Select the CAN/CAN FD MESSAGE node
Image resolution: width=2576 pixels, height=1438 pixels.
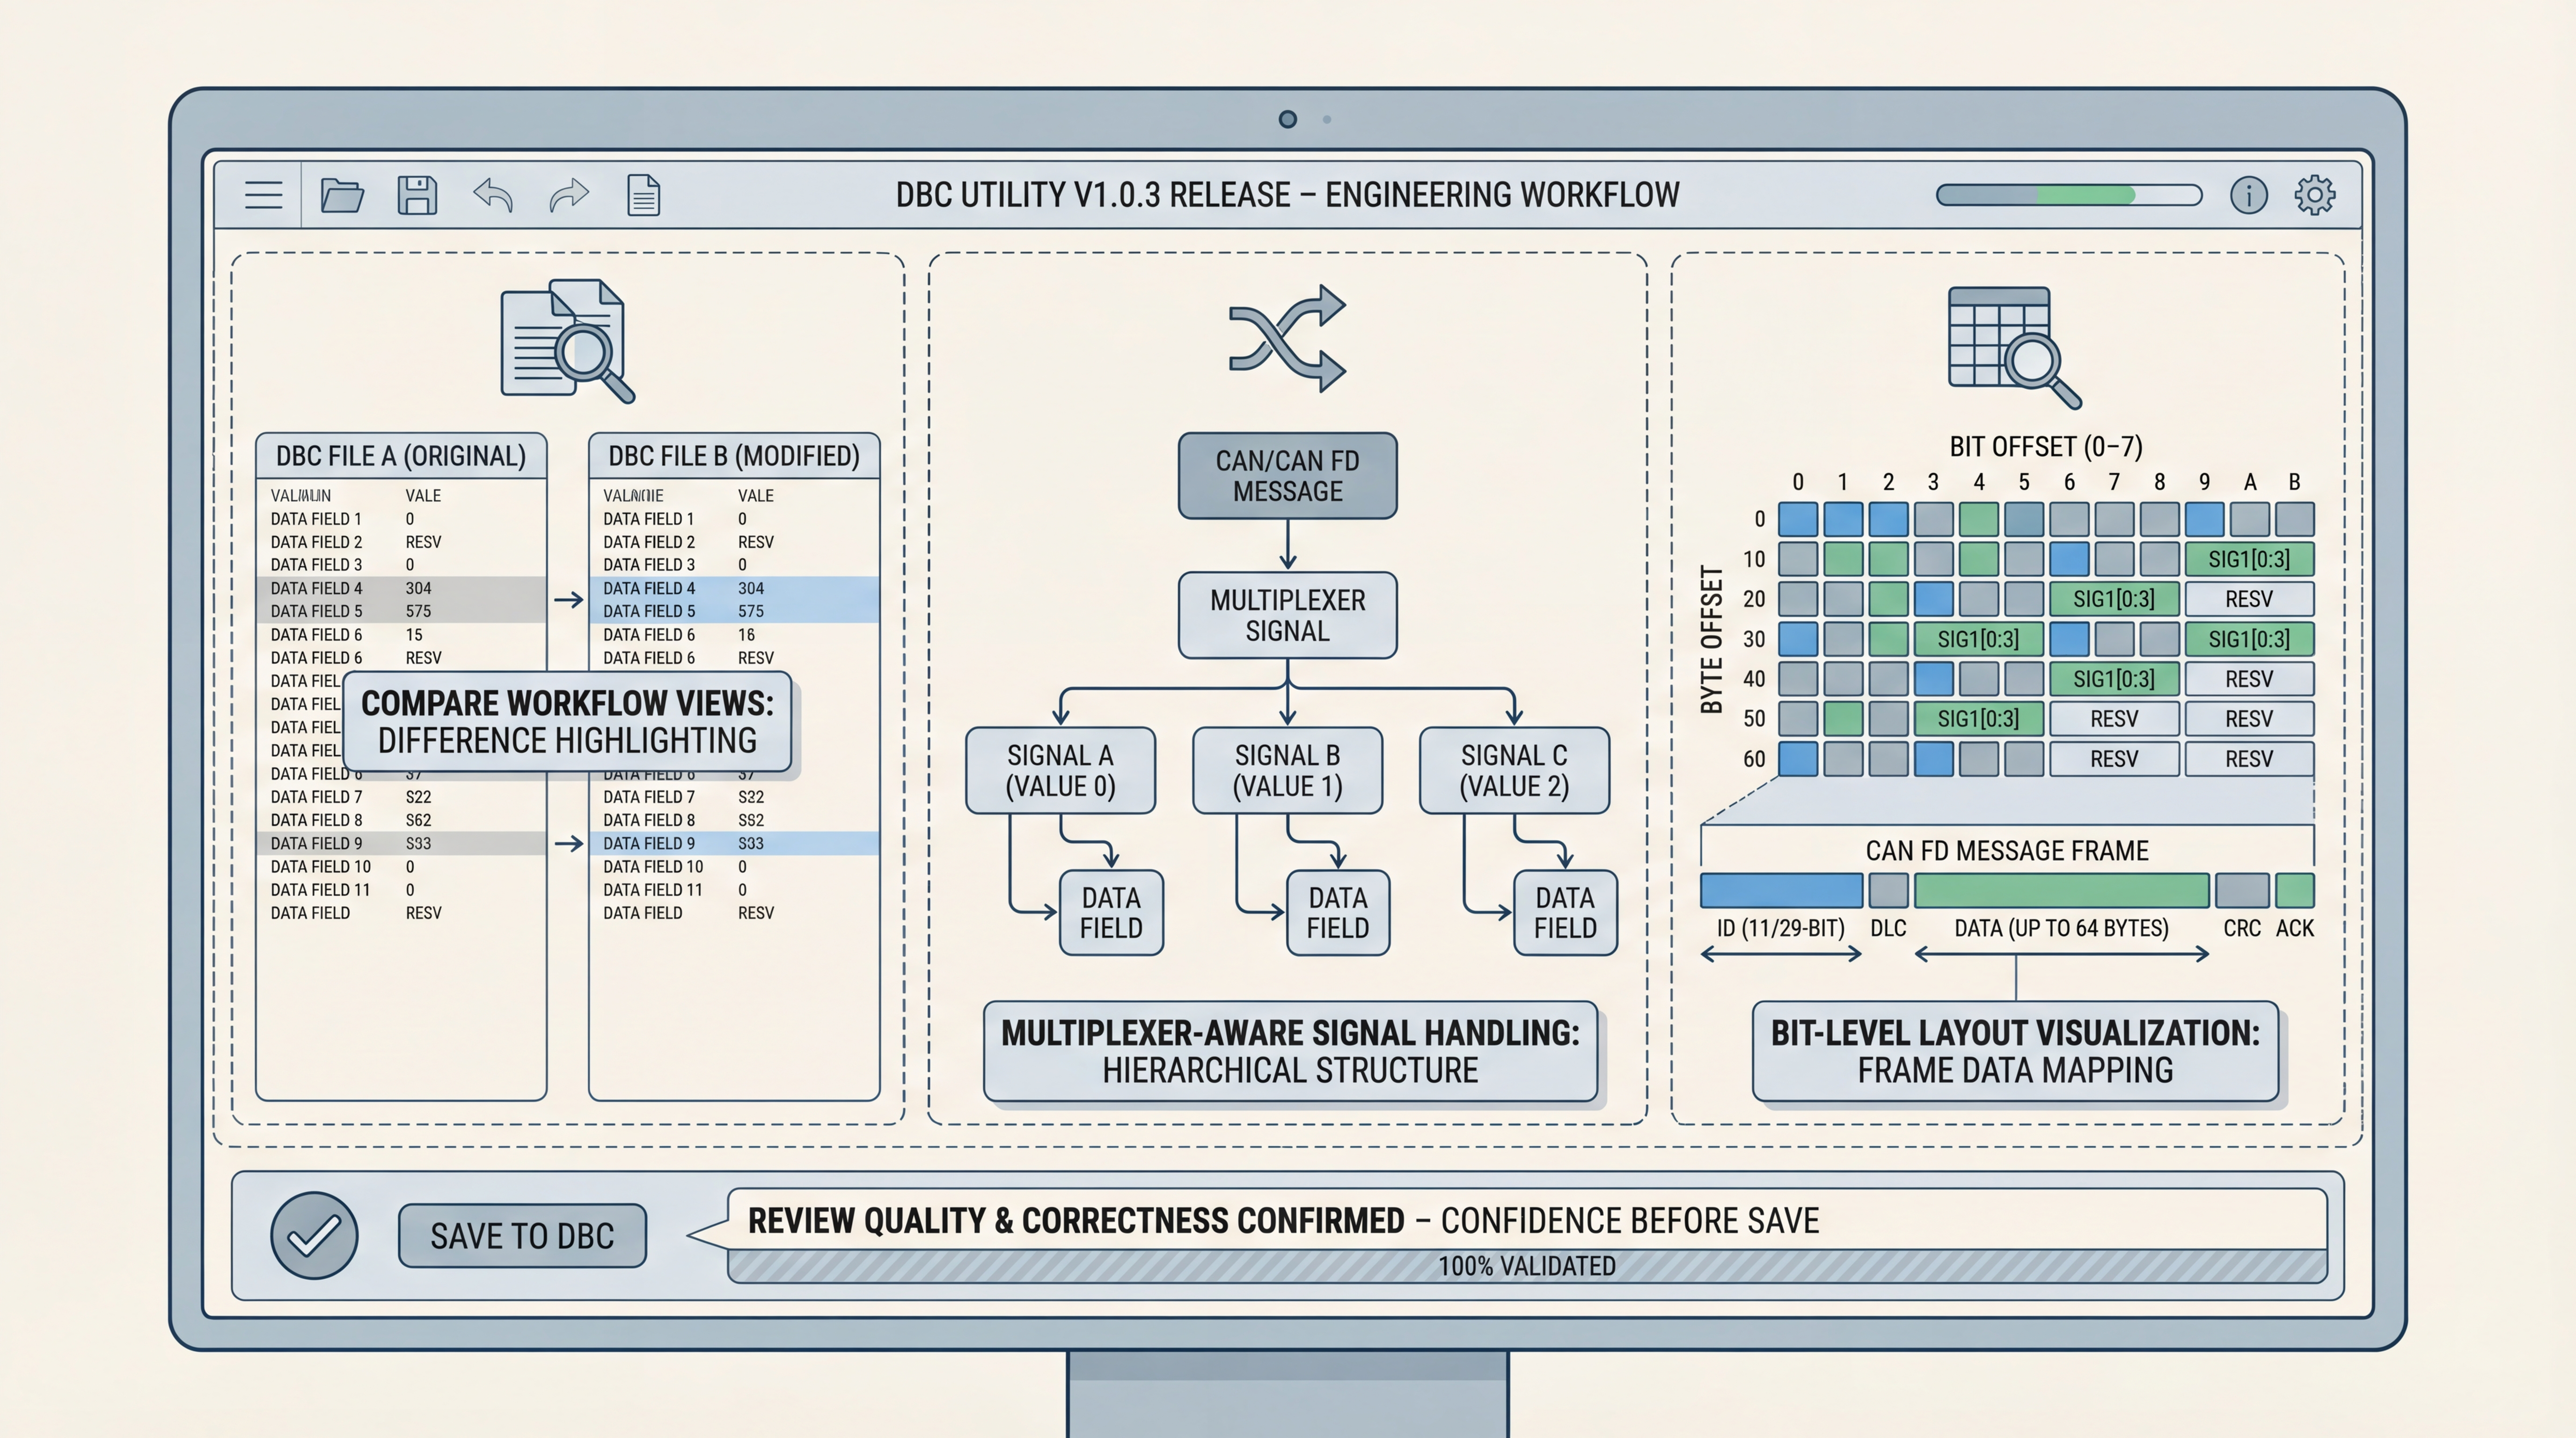(x=1287, y=476)
